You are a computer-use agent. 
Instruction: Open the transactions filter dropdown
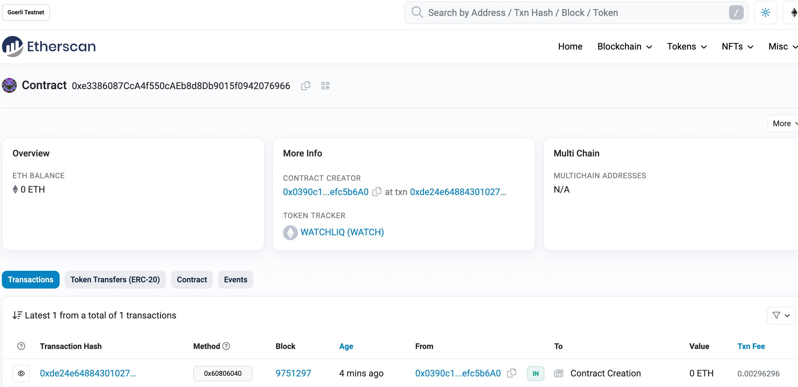[x=781, y=315]
